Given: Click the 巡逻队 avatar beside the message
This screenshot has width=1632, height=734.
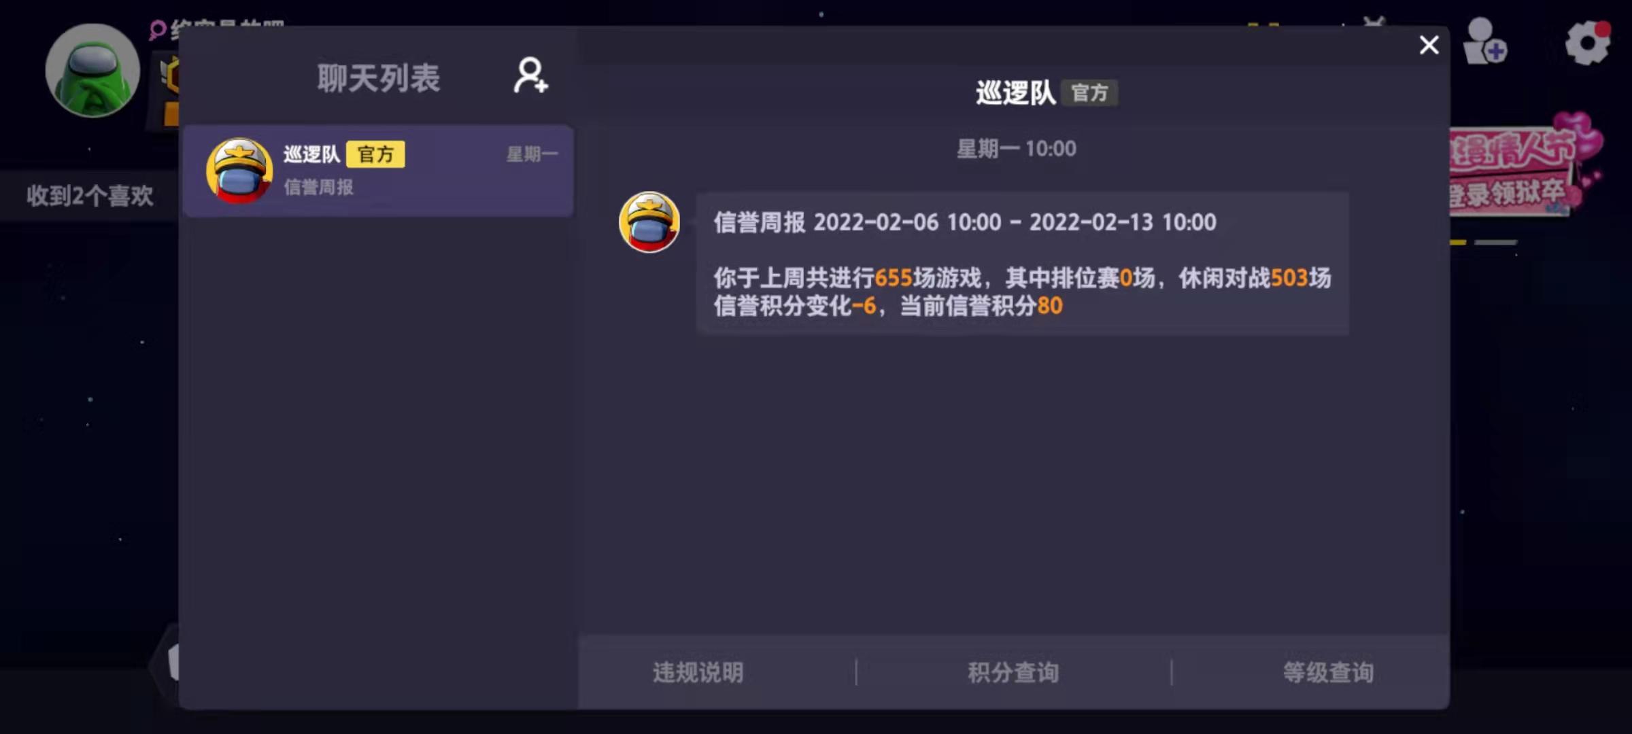Looking at the screenshot, I should point(649,222).
